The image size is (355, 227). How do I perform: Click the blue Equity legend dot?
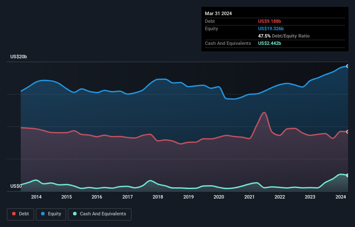43,214
